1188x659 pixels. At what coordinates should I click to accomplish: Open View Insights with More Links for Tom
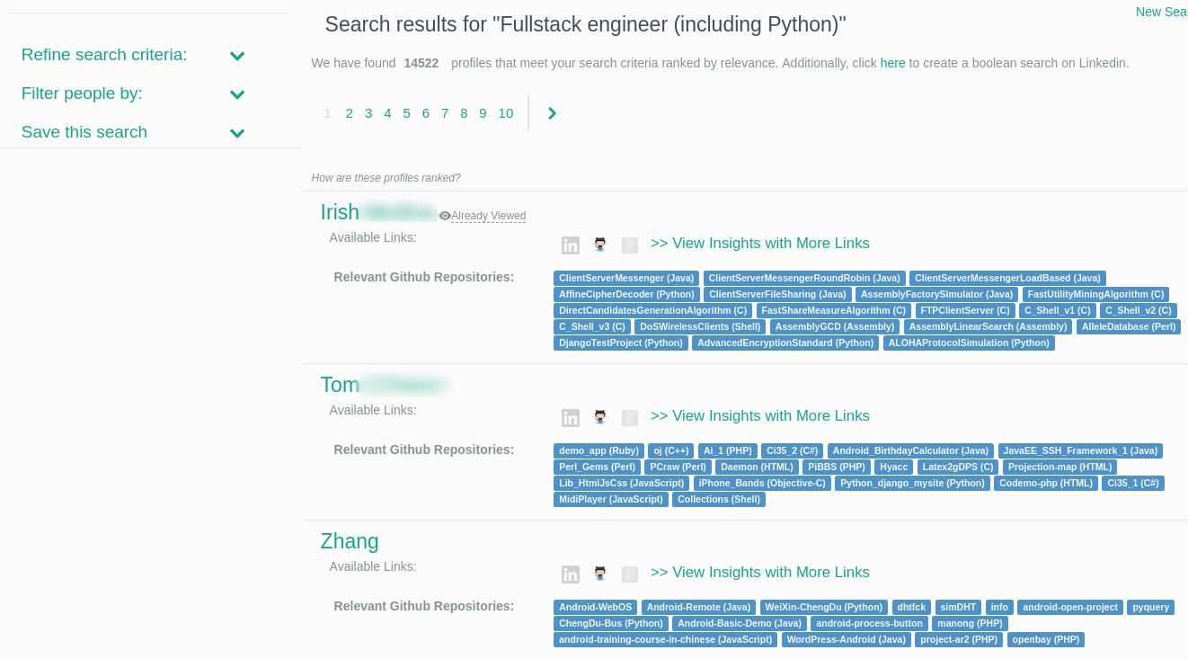coord(759,415)
